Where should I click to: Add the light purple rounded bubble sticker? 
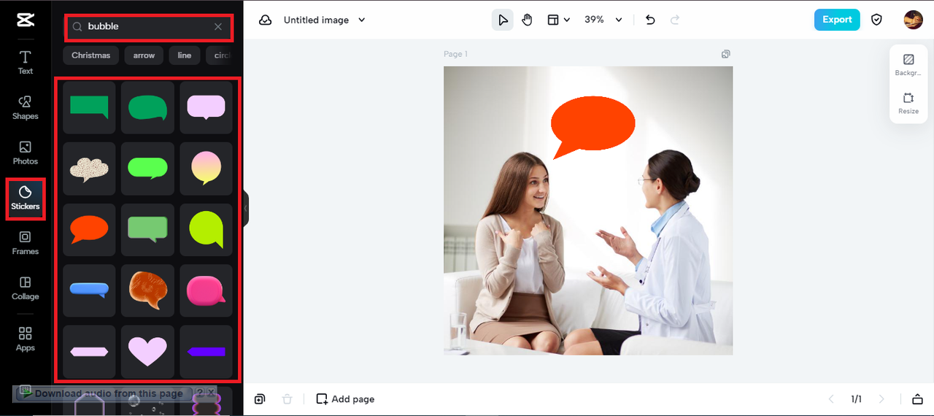pyautogui.click(x=206, y=107)
